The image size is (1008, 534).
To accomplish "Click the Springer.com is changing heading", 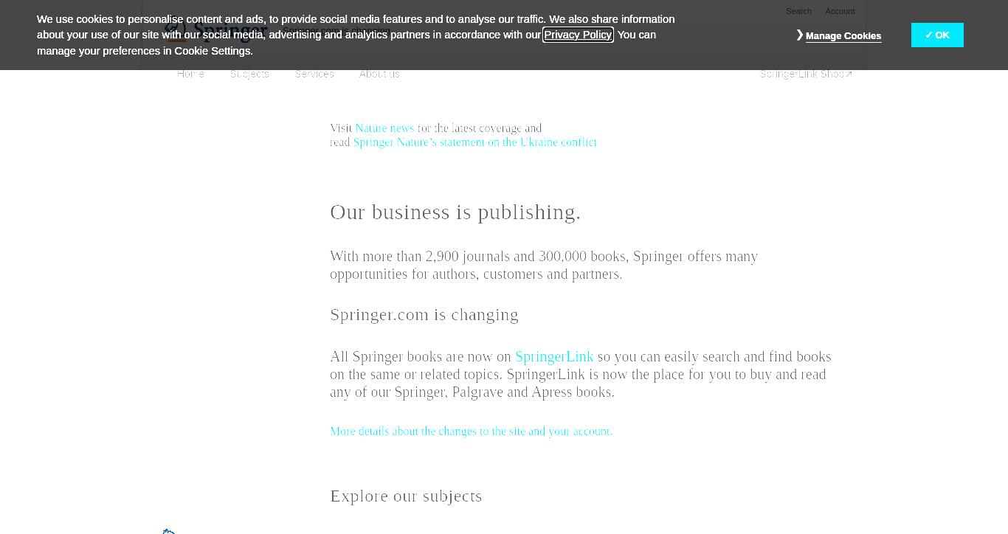I will tap(424, 315).
